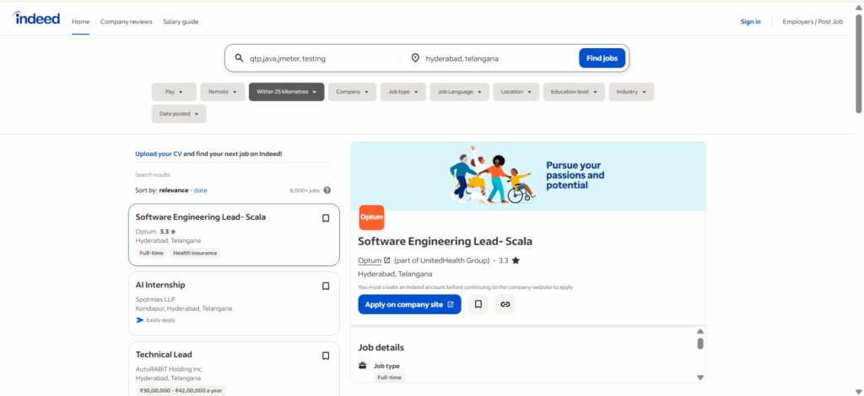Click the ₹30,00,000 - ₹42,00,000 a year tag
Viewport: 864px width, 396px height.
[181, 391]
